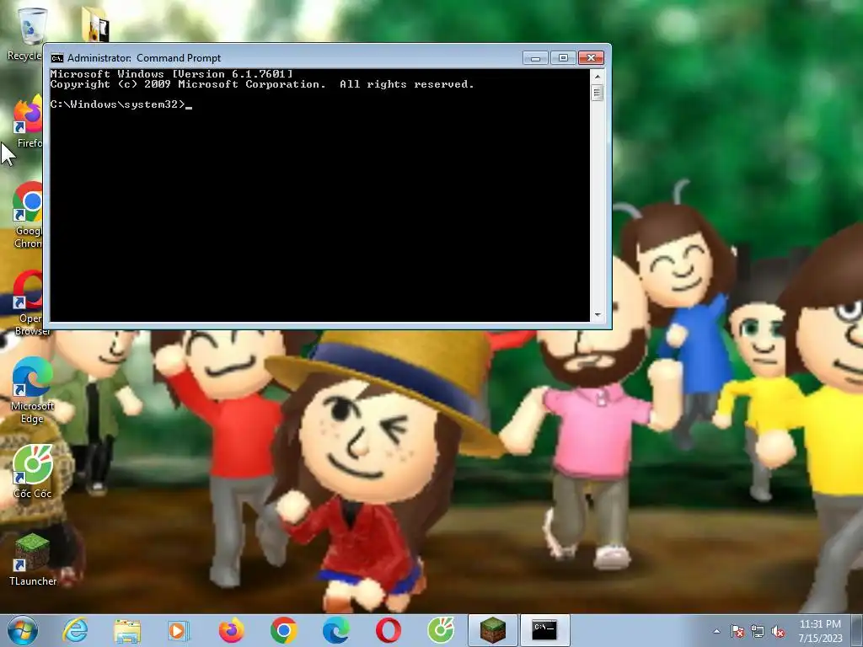Open the Command Prompt system menu icon
The image size is (863, 647).
[x=57, y=58]
